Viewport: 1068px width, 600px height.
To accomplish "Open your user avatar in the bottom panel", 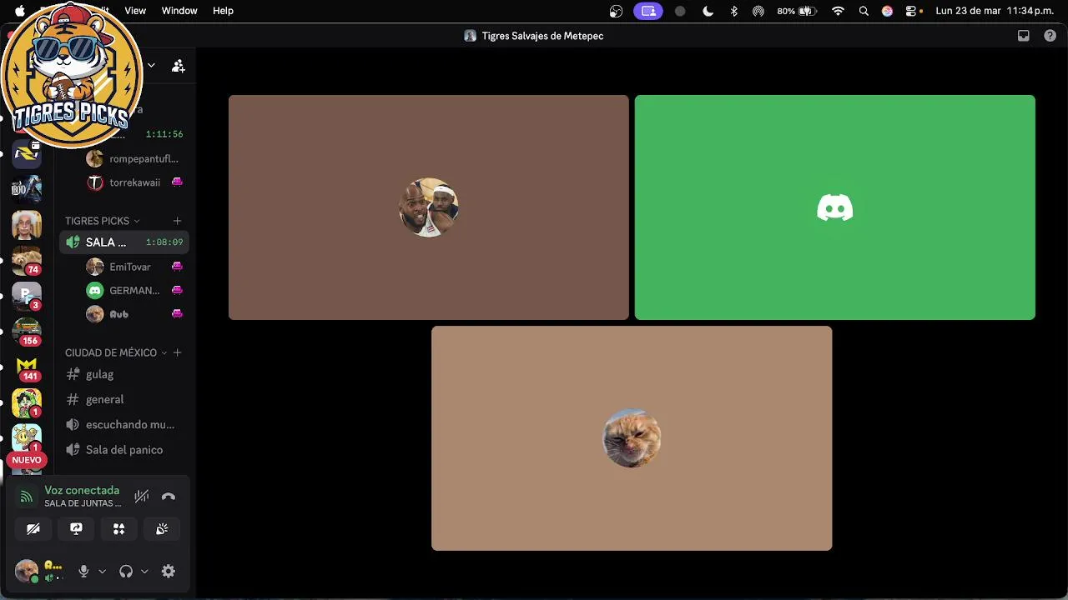I will coord(27,572).
